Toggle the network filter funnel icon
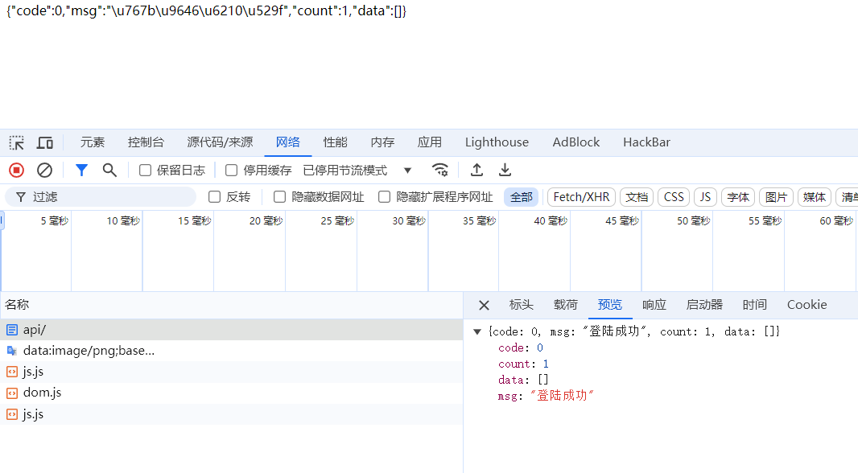Image resolution: width=858 pixels, height=473 pixels. tap(81, 170)
